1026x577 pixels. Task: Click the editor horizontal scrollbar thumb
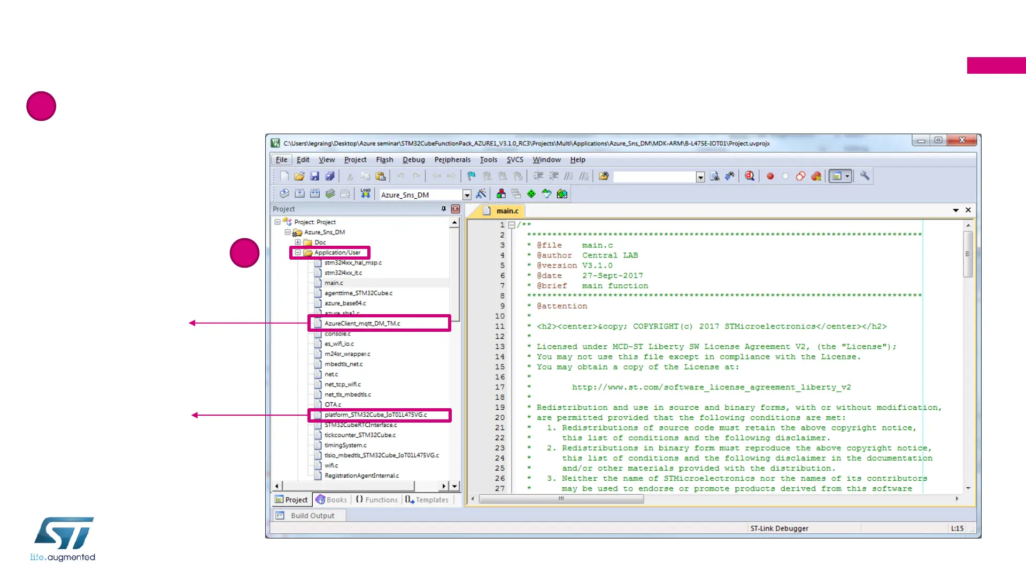(x=561, y=499)
